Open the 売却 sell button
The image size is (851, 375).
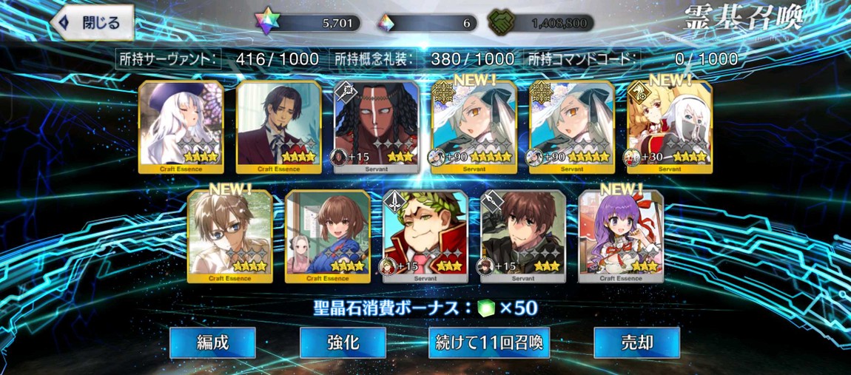(x=636, y=342)
